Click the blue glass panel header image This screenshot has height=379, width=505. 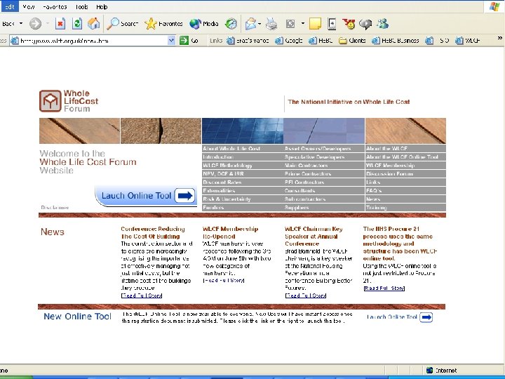click(243, 131)
